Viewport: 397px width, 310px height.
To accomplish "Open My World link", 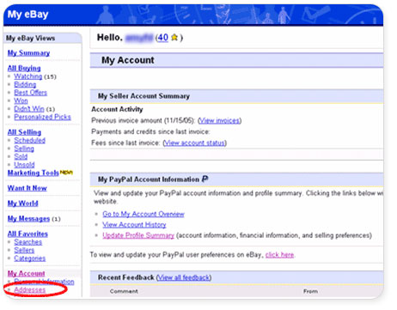I will [23, 204].
